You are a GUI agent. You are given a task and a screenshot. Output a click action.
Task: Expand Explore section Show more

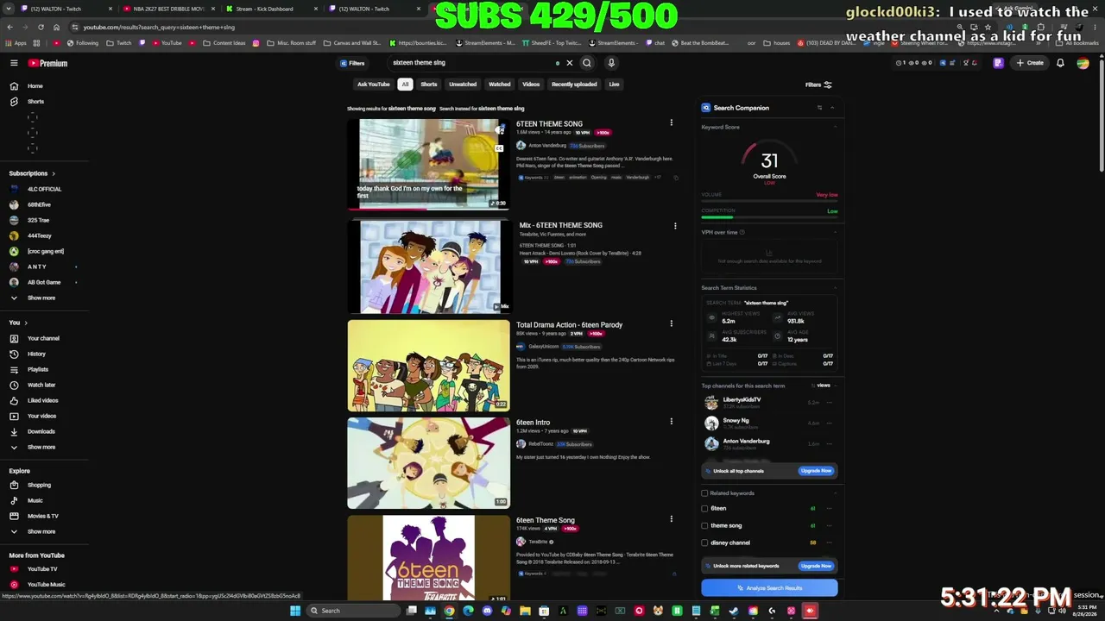[x=41, y=531]
